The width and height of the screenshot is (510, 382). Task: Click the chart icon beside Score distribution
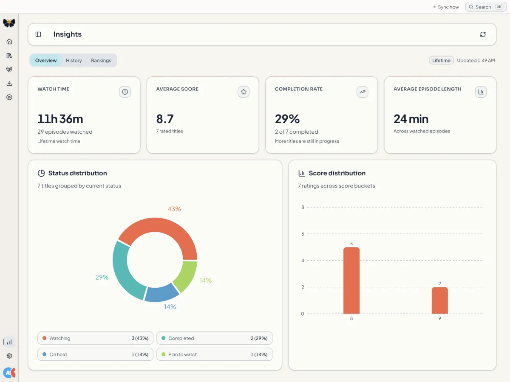[302, 173]
